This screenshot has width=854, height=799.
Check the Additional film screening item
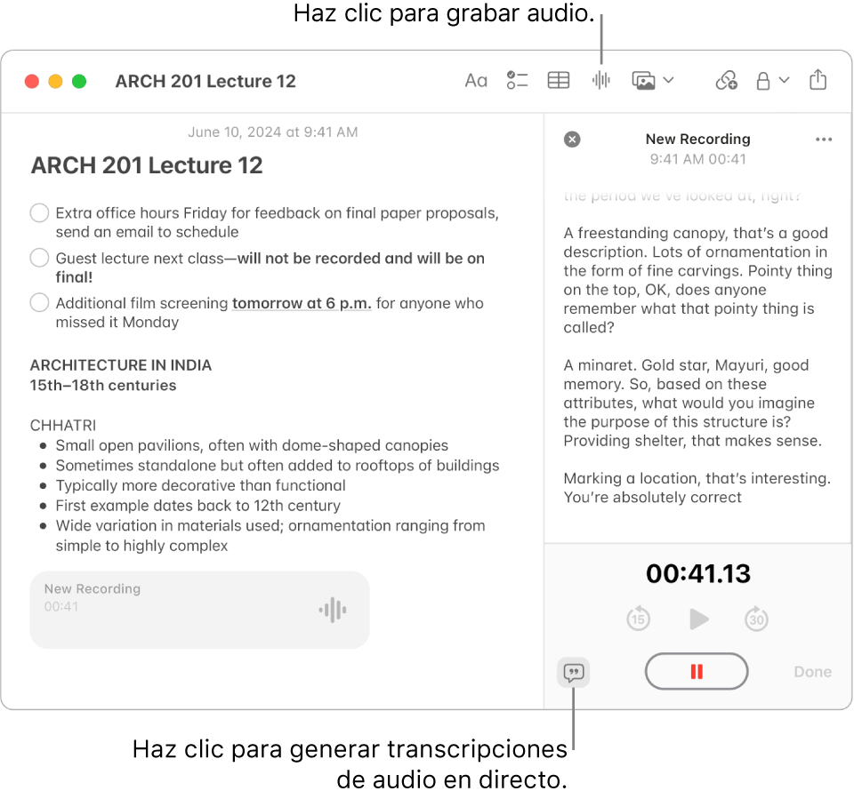pyautogui.click(x=39, y=302)
